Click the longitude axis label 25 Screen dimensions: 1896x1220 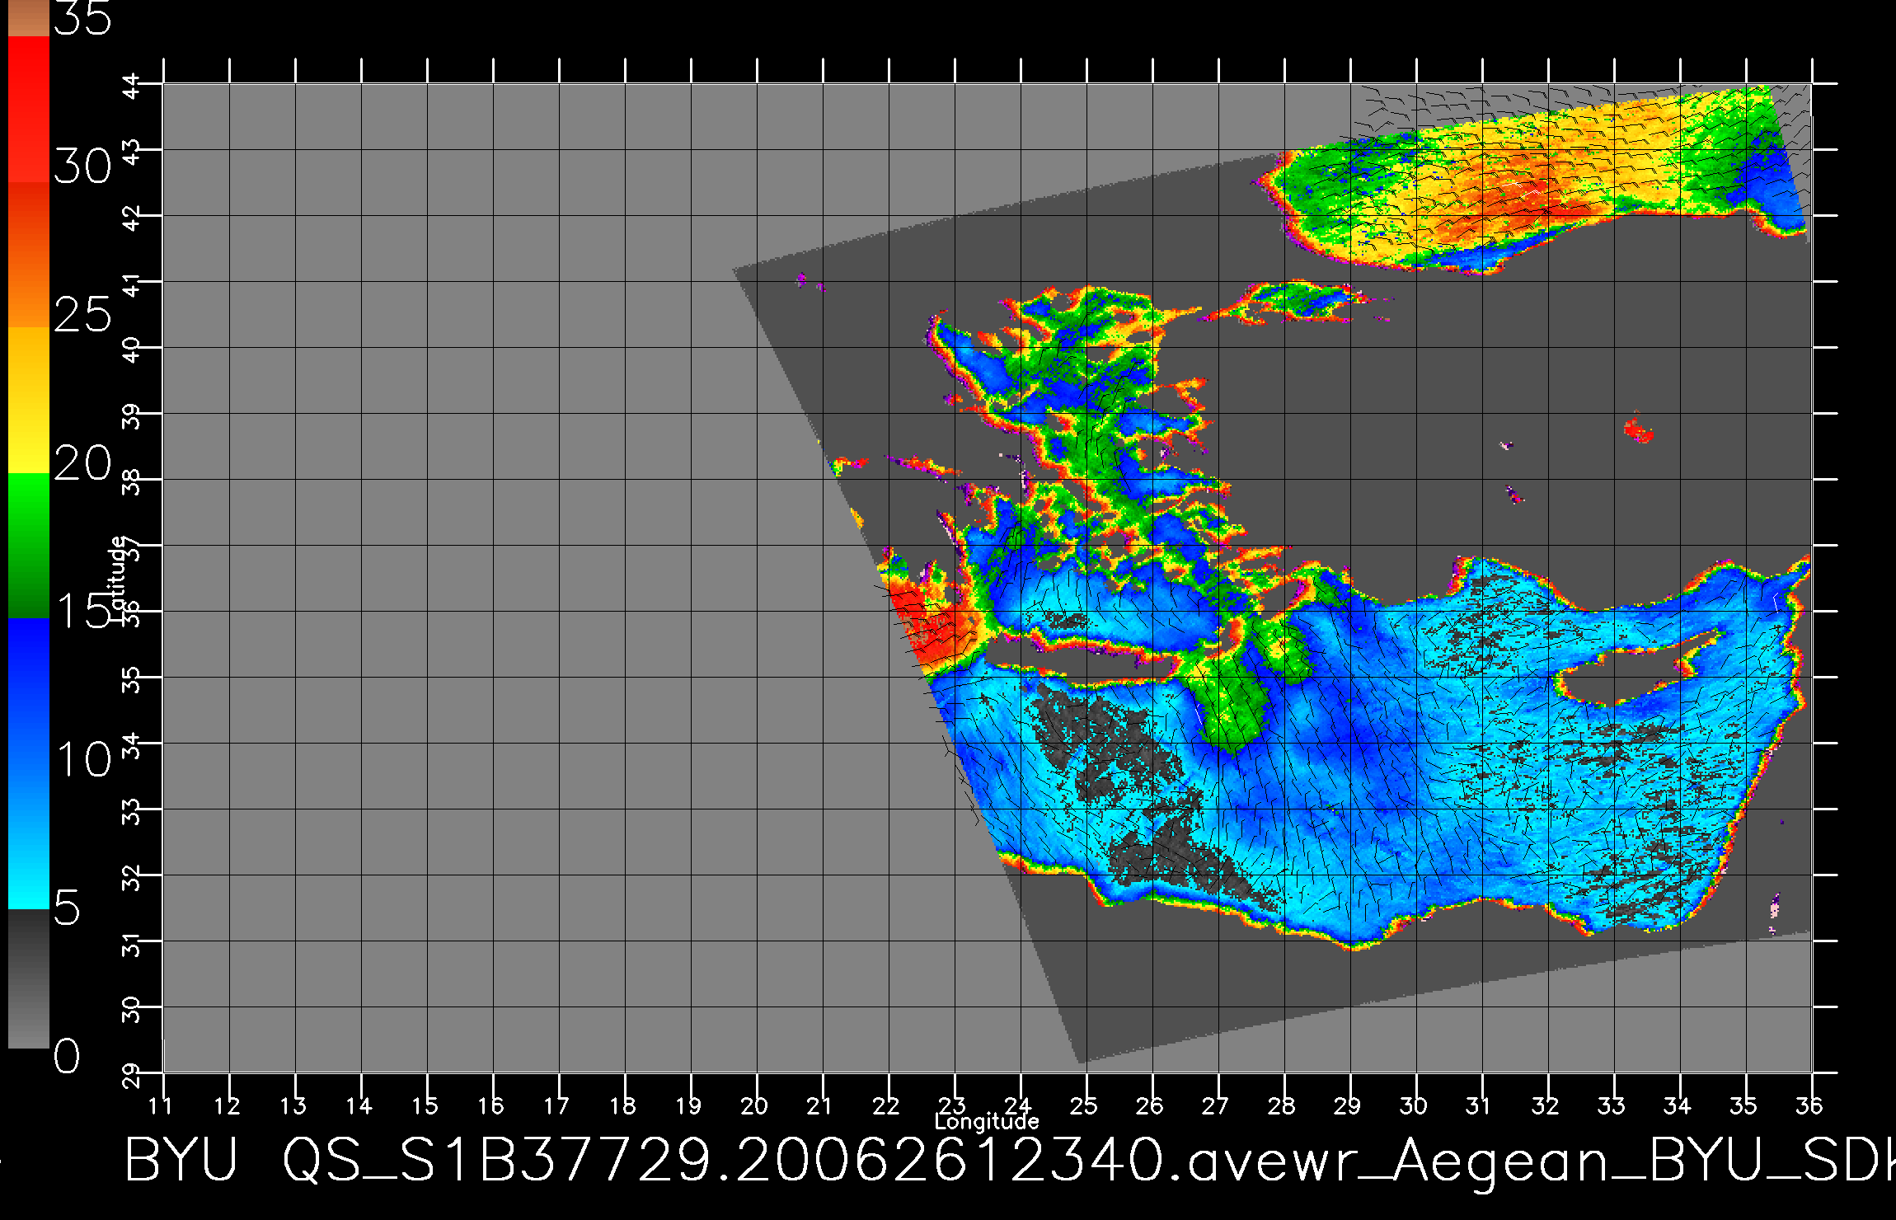[1084, 1105]
